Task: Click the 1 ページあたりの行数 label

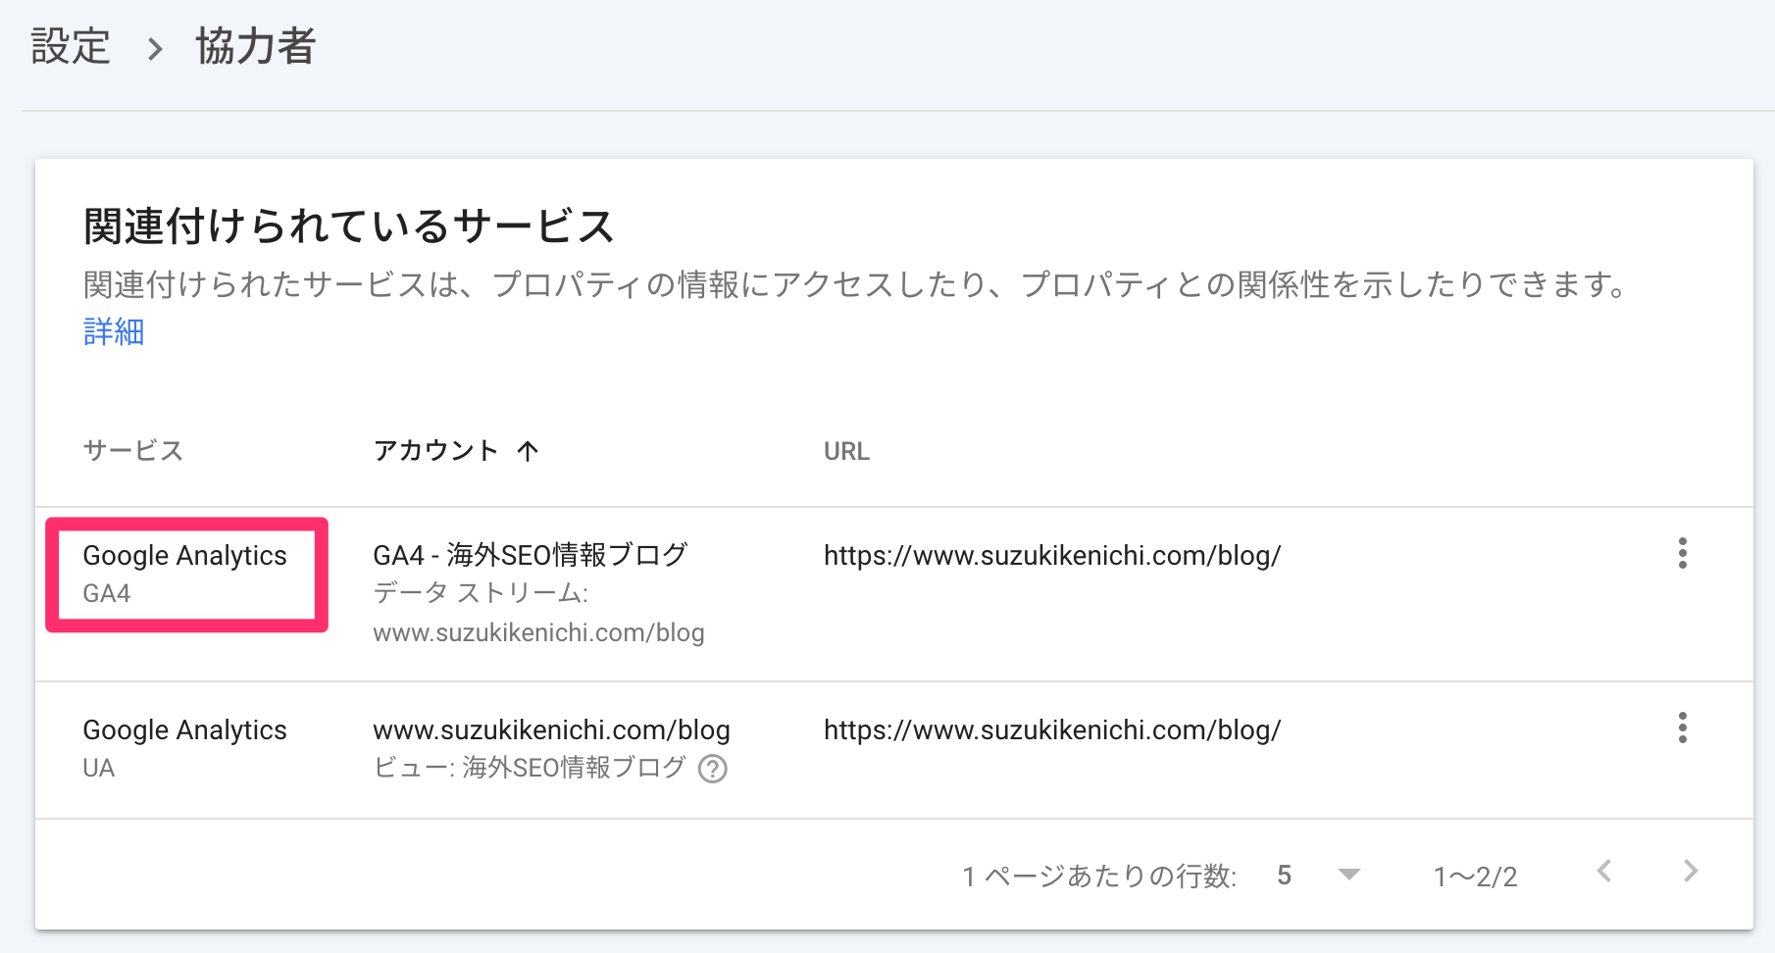Action: [x=1099, y=876]
